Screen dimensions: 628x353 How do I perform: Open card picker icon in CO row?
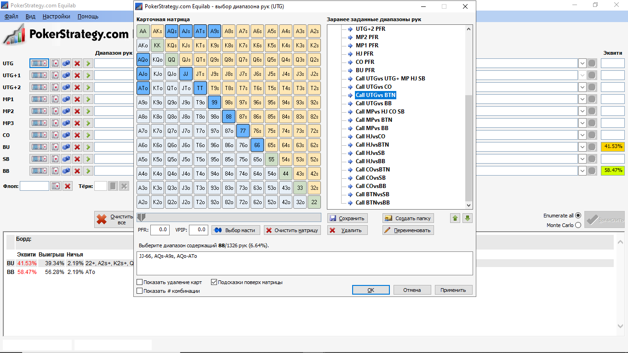click(x=56, y=135)
